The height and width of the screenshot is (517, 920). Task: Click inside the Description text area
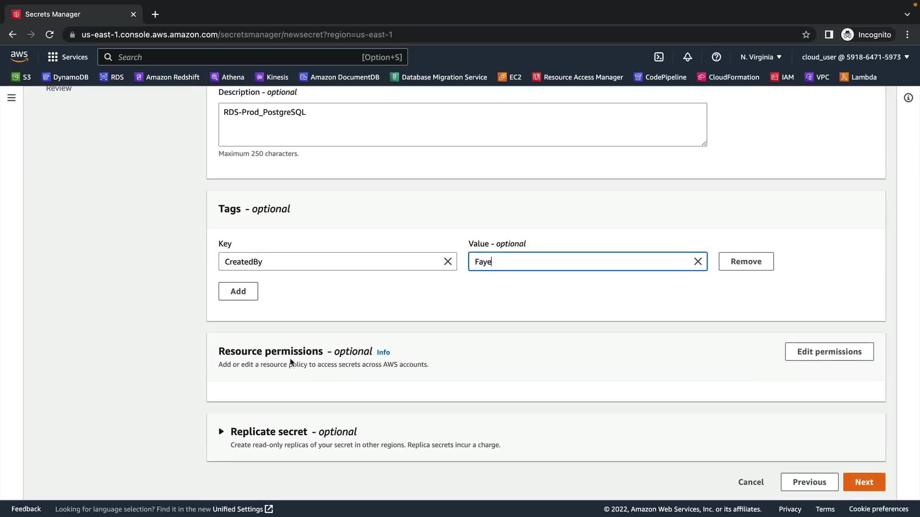[x=462, y=124]
